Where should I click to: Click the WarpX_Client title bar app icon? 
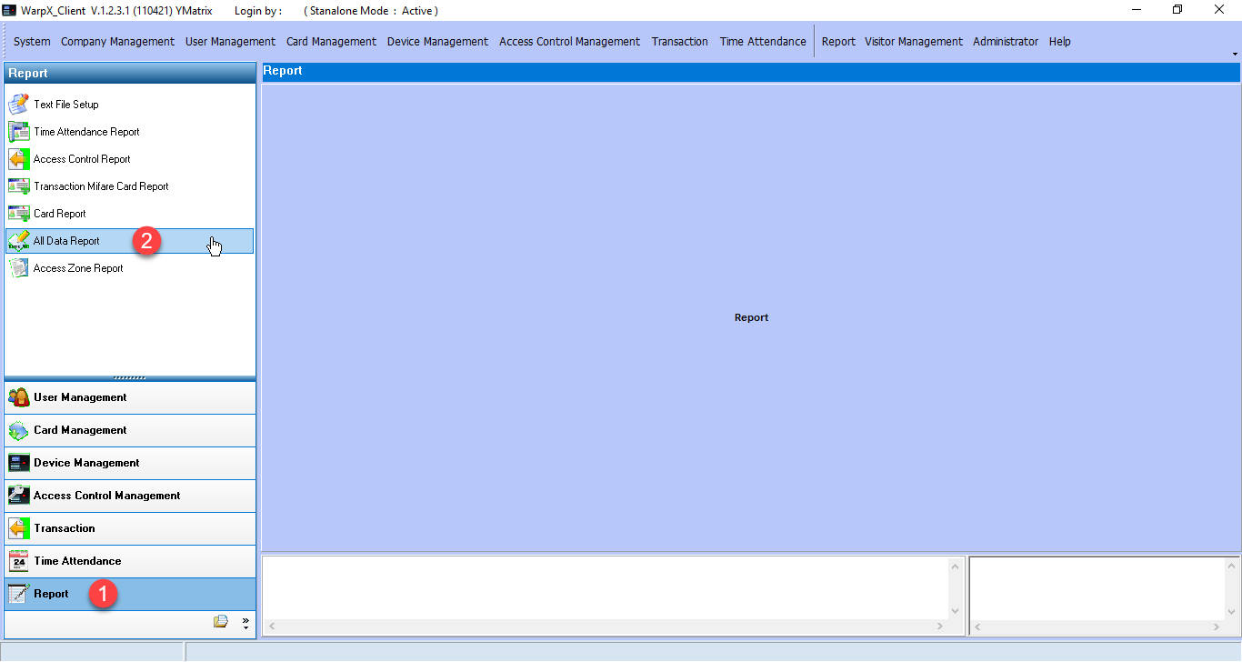pyautogui.click(x=10, y=10)
